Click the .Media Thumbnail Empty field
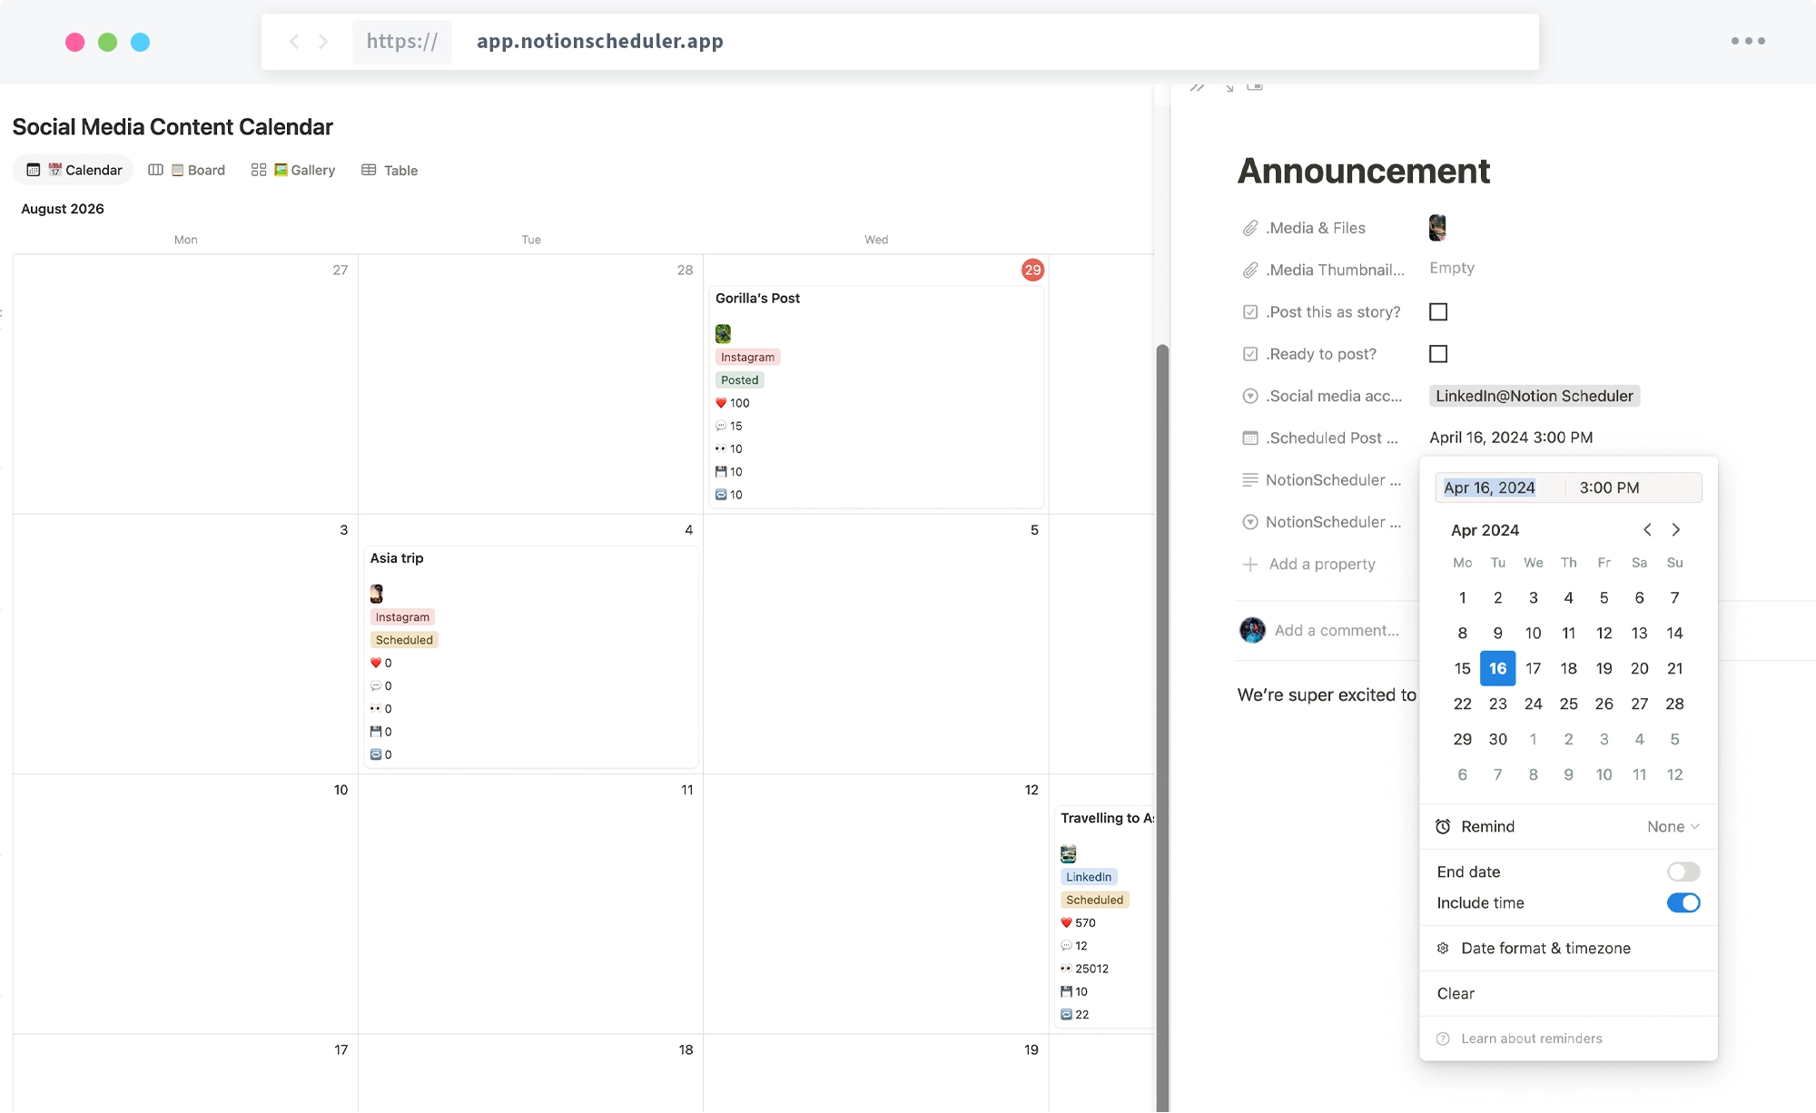The width and height of the screenshot is (1816, 1113). (x=1451, y=268)
